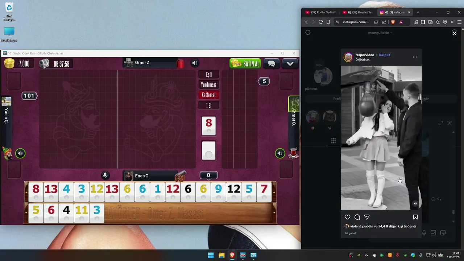Open the in-game chat bubble icon

point(271,63)
